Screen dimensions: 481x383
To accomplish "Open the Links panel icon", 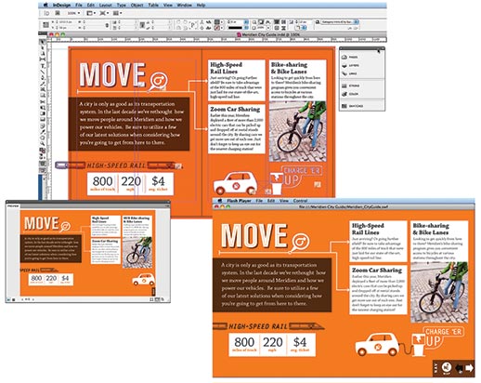I will [344, 73].
